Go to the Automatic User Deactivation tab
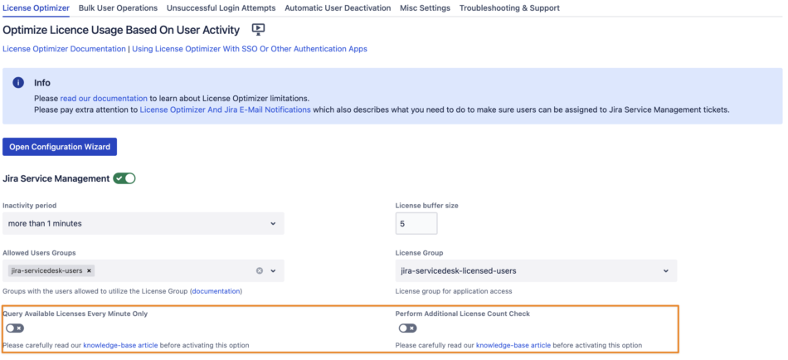This screenshot has height=360, width=788. [x=338, y=8]
